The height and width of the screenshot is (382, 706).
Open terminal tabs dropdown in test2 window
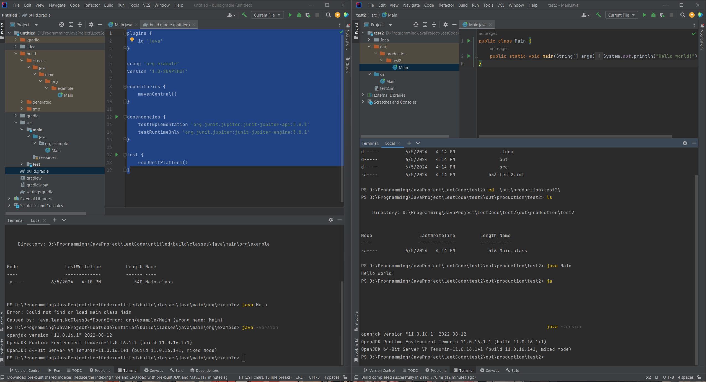coord(418,143)
